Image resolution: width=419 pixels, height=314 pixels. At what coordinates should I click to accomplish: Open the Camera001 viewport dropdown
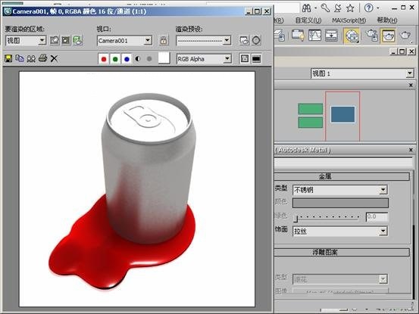tap(124, 41)
